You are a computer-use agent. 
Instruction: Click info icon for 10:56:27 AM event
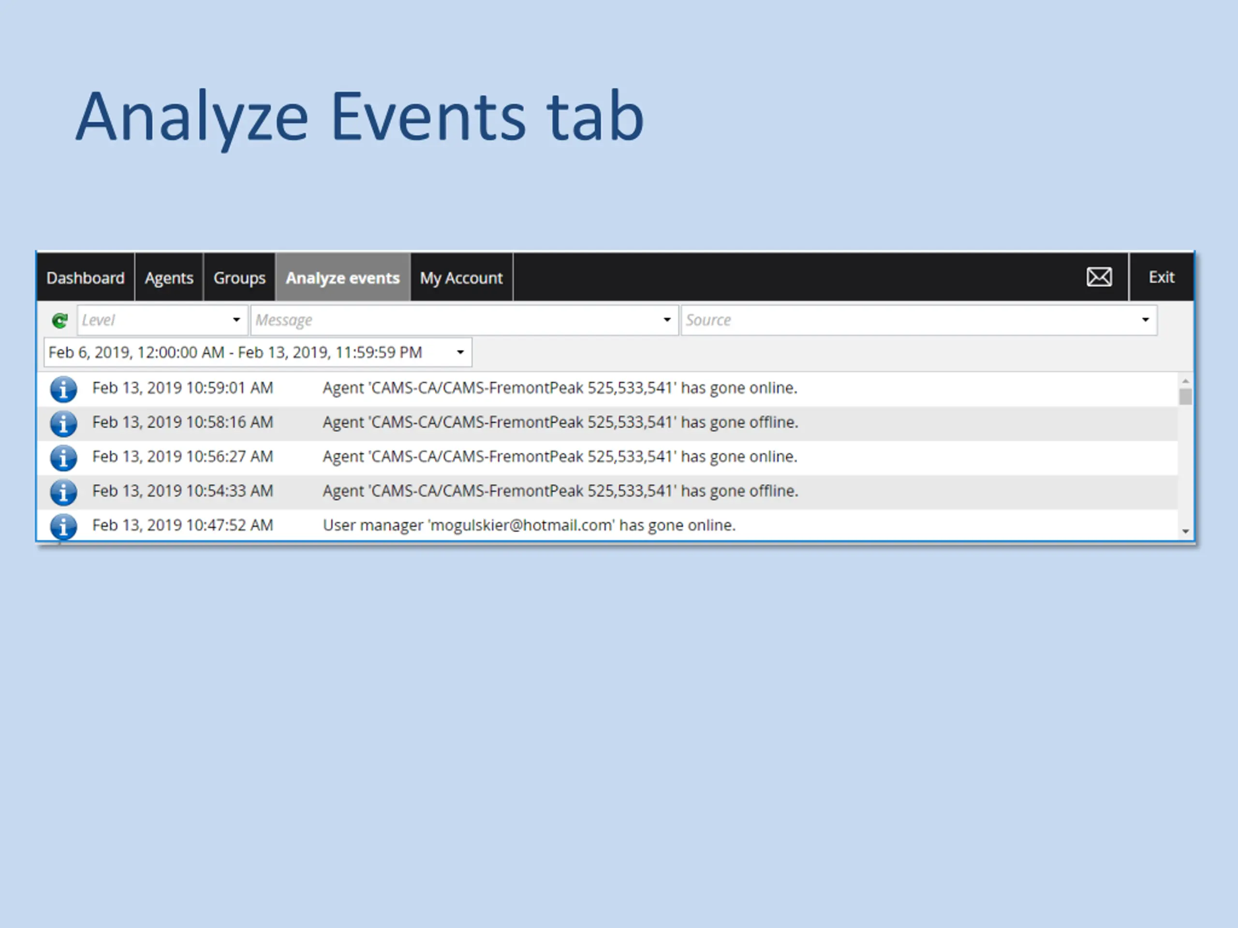[x=63, y=458]
